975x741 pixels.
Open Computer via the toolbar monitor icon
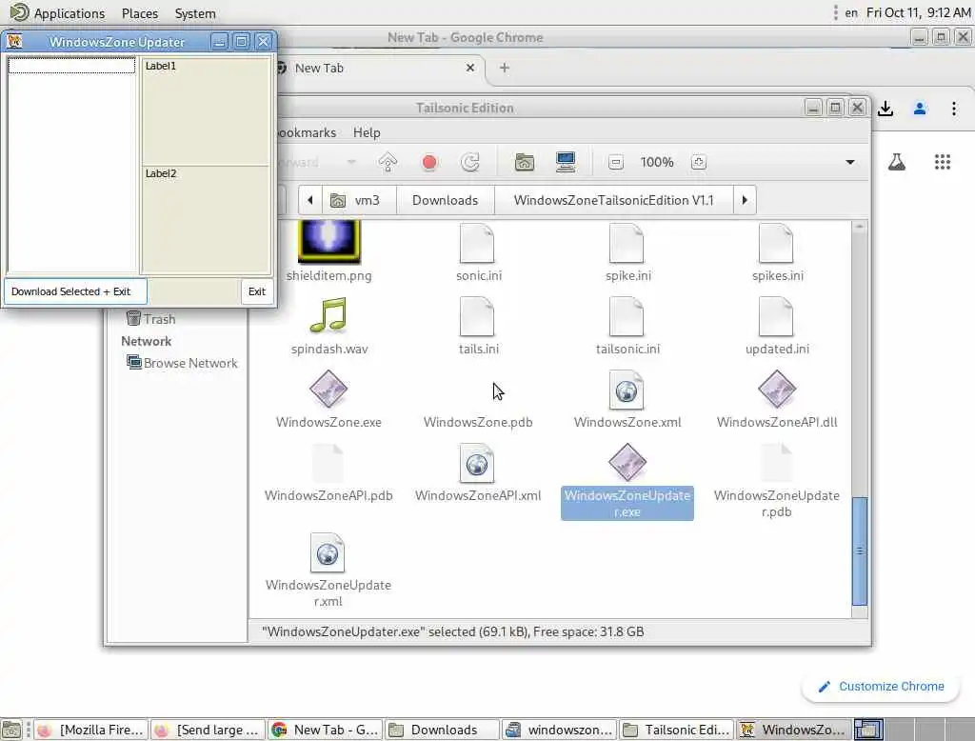coord(566,162)
